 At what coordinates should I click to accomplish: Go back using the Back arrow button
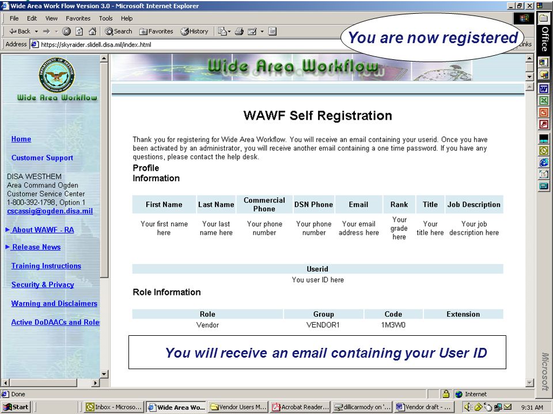coord(20,31)
